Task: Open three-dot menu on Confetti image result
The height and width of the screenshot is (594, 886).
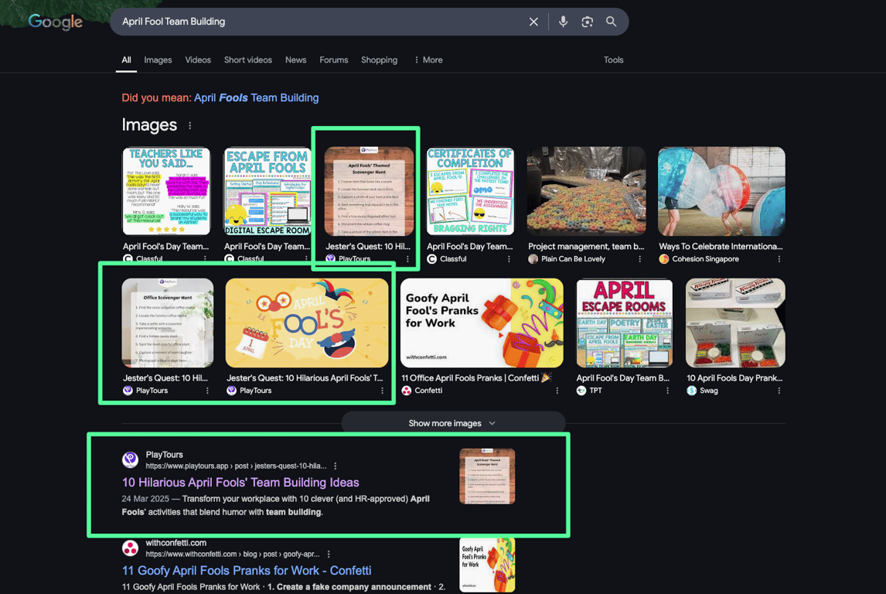Action: click(557, 391)
